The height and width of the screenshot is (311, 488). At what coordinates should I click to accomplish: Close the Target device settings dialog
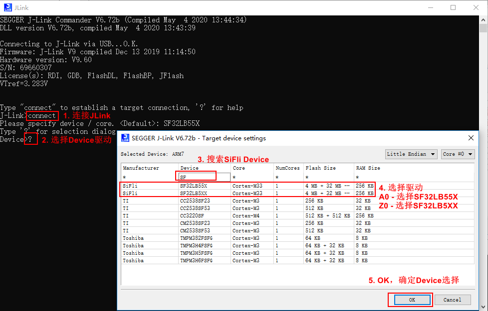(x=471, y=138)
